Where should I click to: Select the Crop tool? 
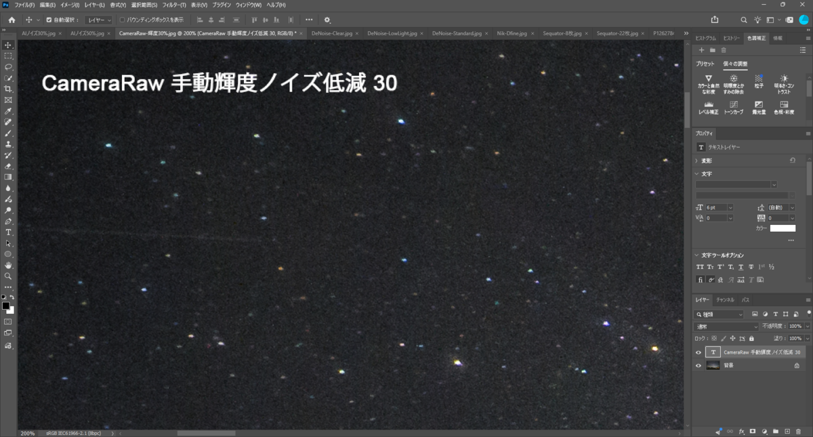pyautogui.click(x=8, y=89)
